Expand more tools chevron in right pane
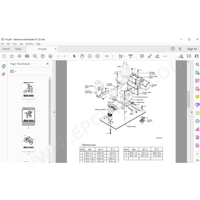The width and height of the screenshot is (200, 200). click(x=197, y=154)
